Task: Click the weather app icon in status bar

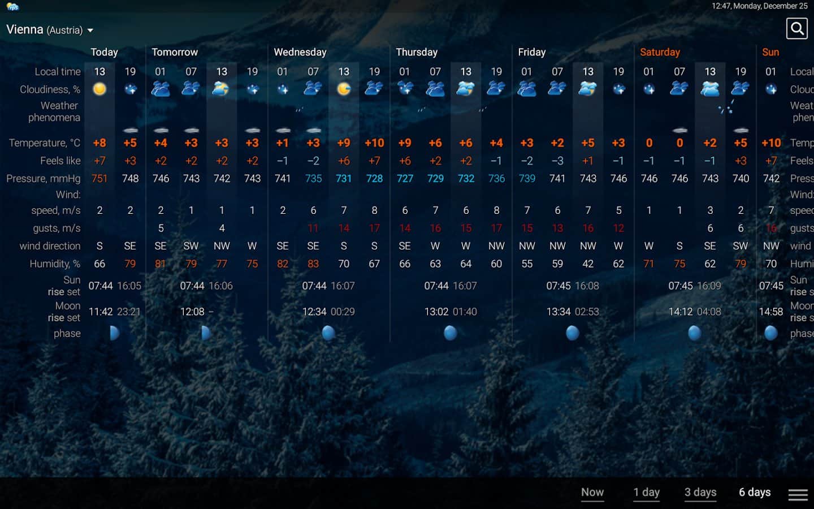Action: (12, 6)
